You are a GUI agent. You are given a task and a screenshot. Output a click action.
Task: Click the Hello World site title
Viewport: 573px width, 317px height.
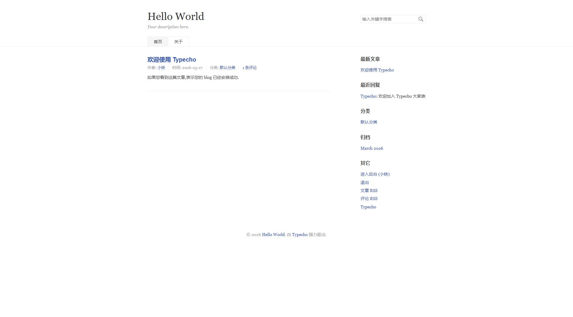pos(175,16)
